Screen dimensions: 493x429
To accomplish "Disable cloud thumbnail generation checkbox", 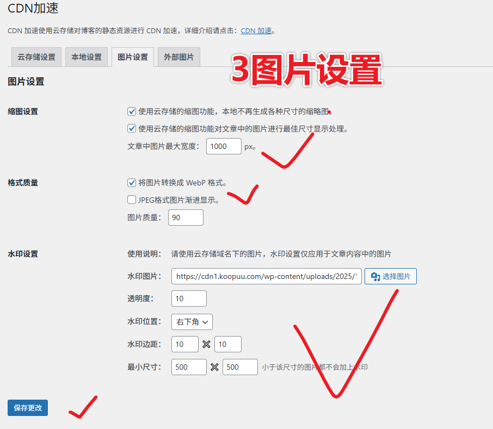I will tap(132, 111).
